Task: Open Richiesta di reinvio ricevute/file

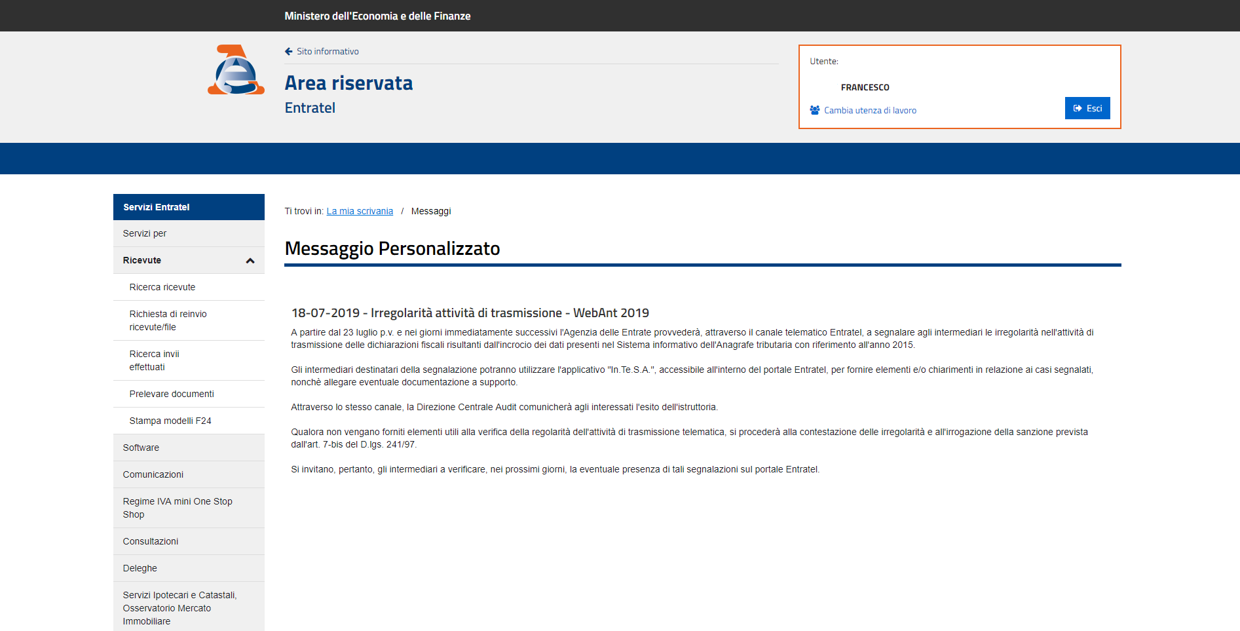Action: click(x=189, y=320)
